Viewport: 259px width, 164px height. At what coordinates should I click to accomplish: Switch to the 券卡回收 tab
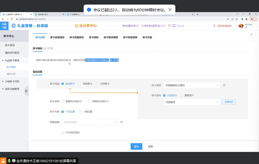pyautogui.click(x=94, y=37)
